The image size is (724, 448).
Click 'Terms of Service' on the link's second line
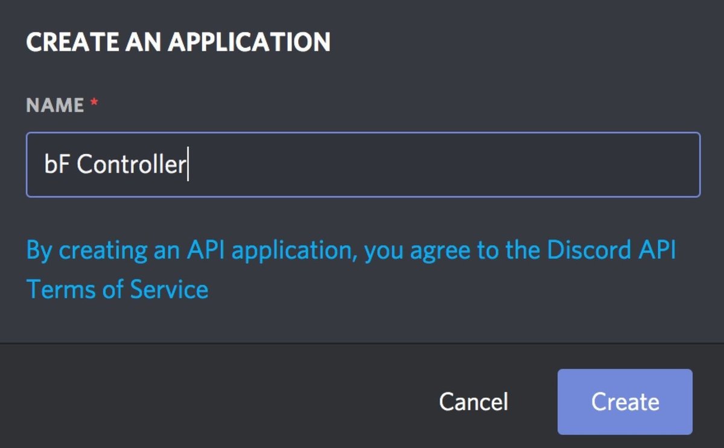(x=118, y=289)
